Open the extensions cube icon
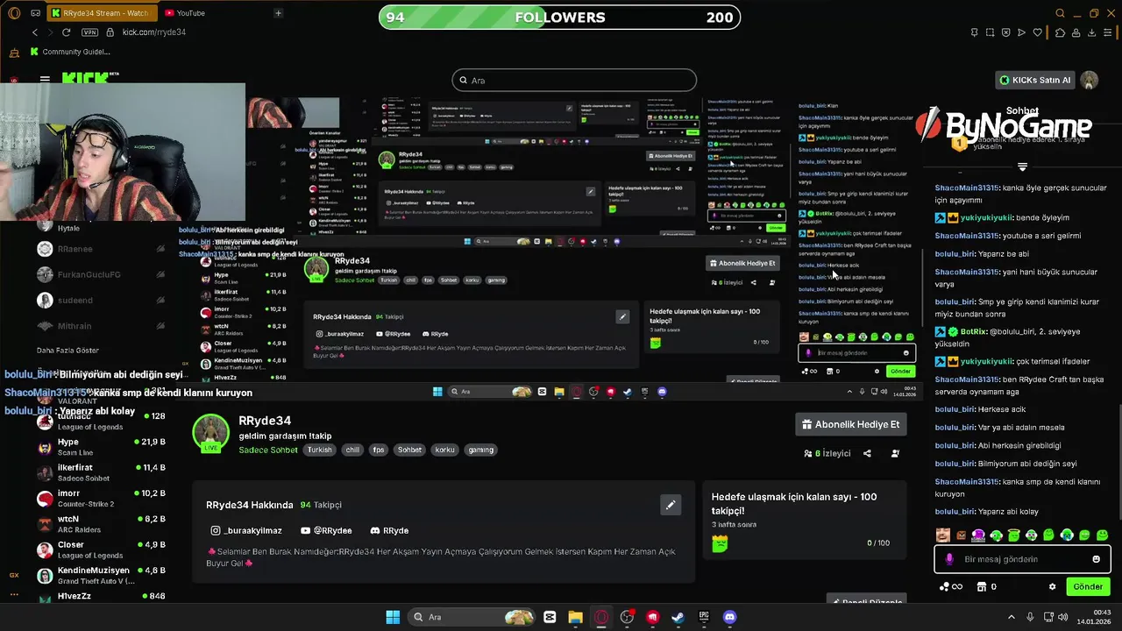Viewport: 1122px width, 631px height. [1060, 32]
